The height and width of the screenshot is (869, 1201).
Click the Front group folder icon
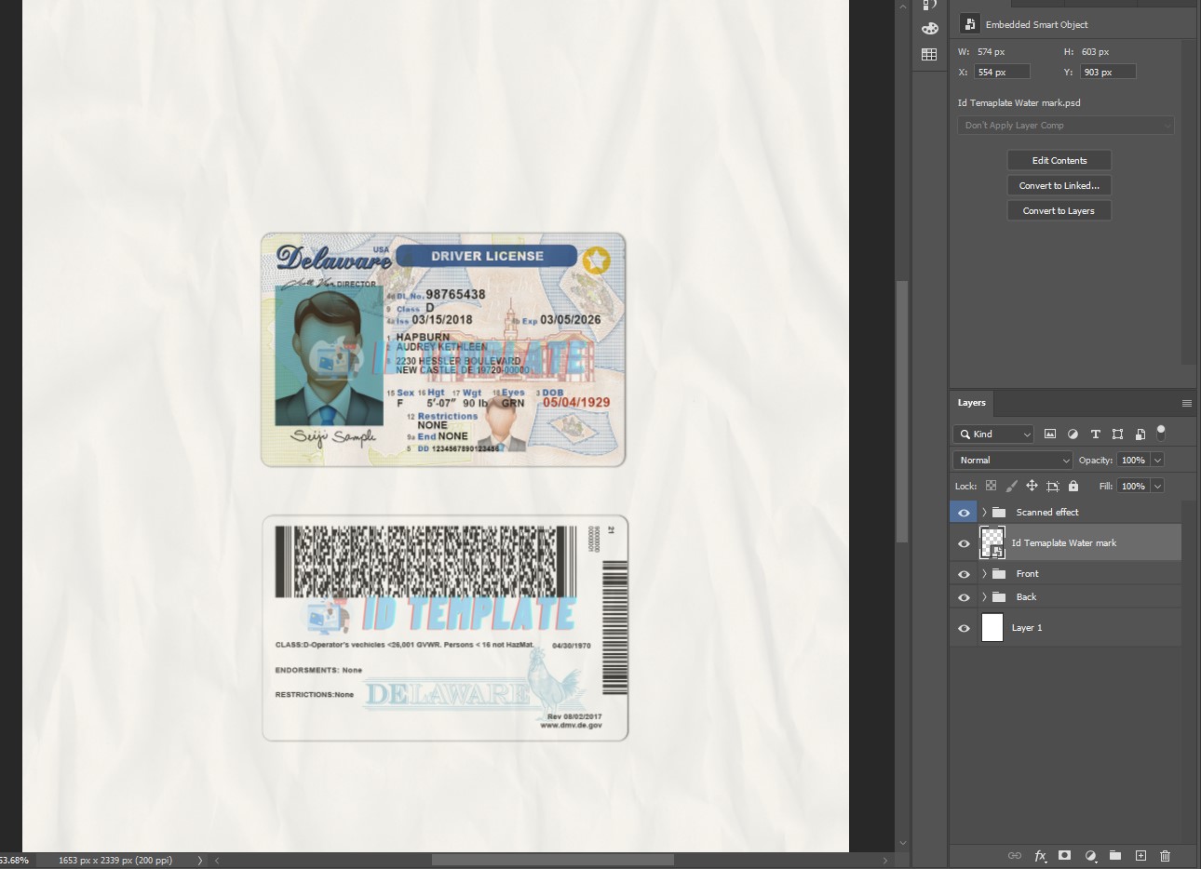(999, 574)
